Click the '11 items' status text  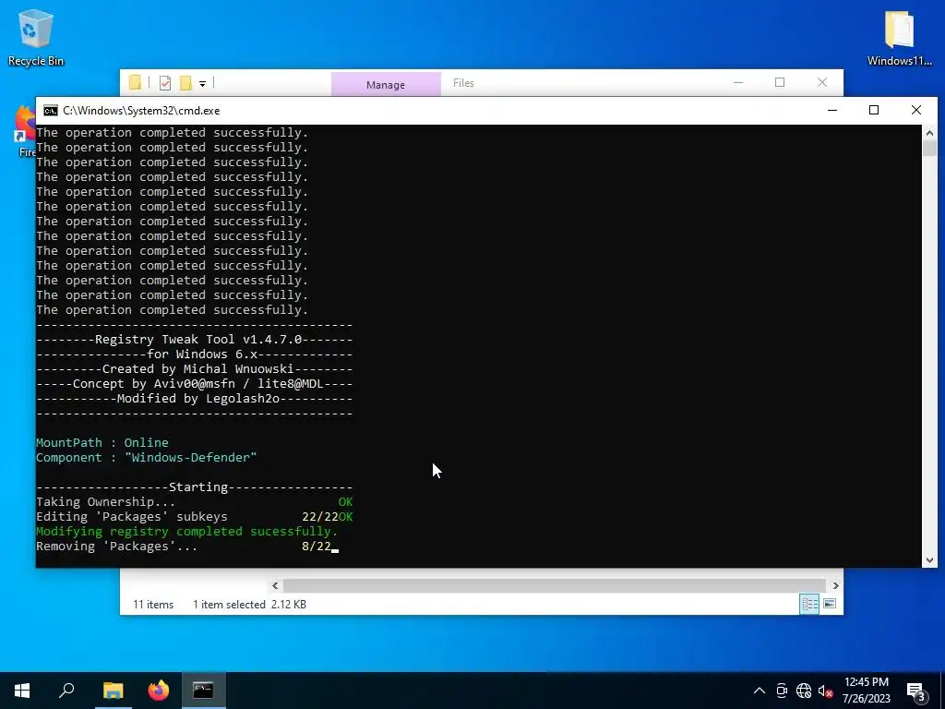tap(153, 604)
